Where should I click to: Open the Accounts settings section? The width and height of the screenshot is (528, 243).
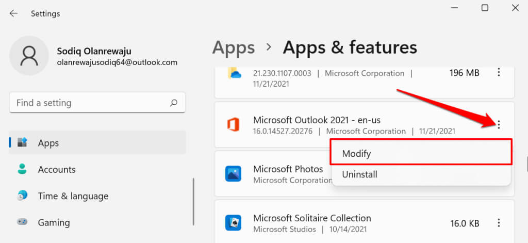point(57,169)
